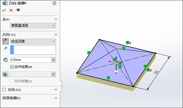Screen dimensions: 183x108
Task: Click the equal relation icon on right edge
Action: (148, 70)
